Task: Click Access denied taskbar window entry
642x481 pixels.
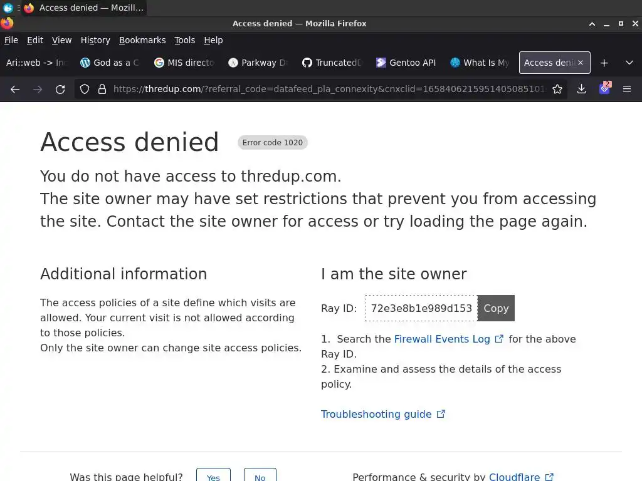Action: coord(84,8)
